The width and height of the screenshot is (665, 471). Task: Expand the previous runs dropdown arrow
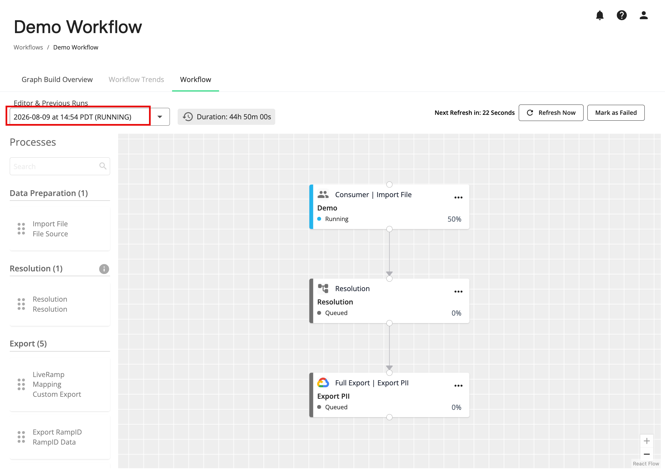(160, 117)
